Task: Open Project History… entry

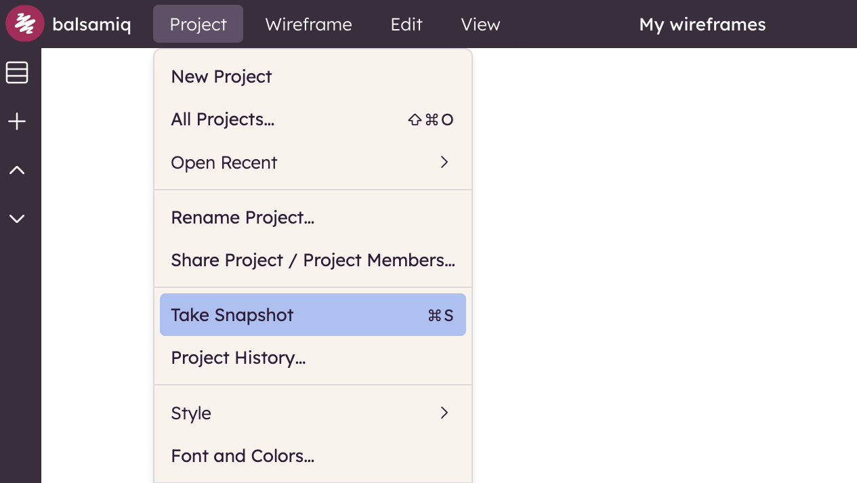Action: (x=313, y=358)
